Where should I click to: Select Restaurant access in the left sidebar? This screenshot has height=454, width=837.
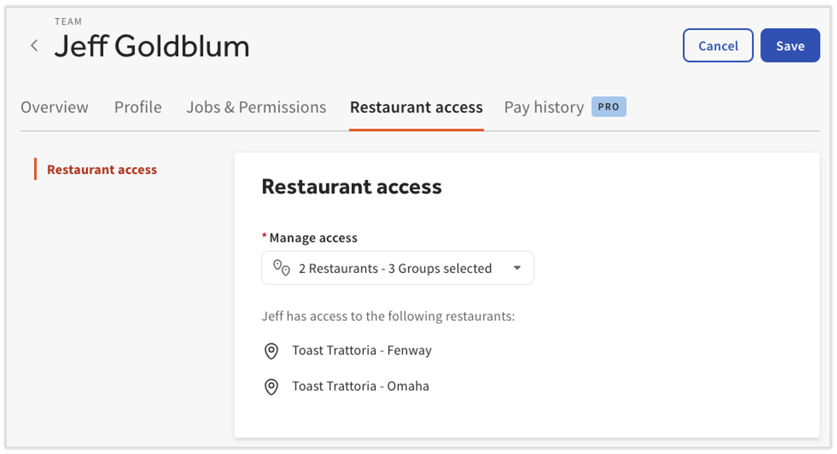102,169
